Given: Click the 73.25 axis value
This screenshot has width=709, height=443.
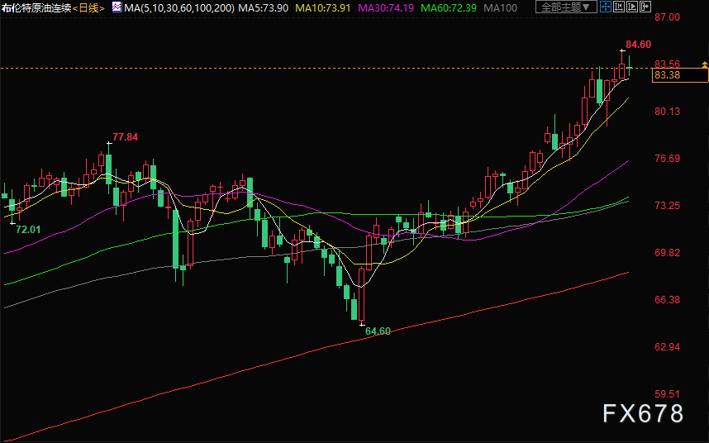Looking at the screenshot, I should tap(668, 206).
